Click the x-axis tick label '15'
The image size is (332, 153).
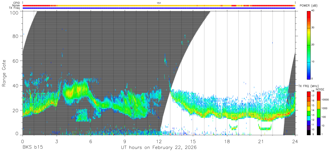(x=193, y=141)
